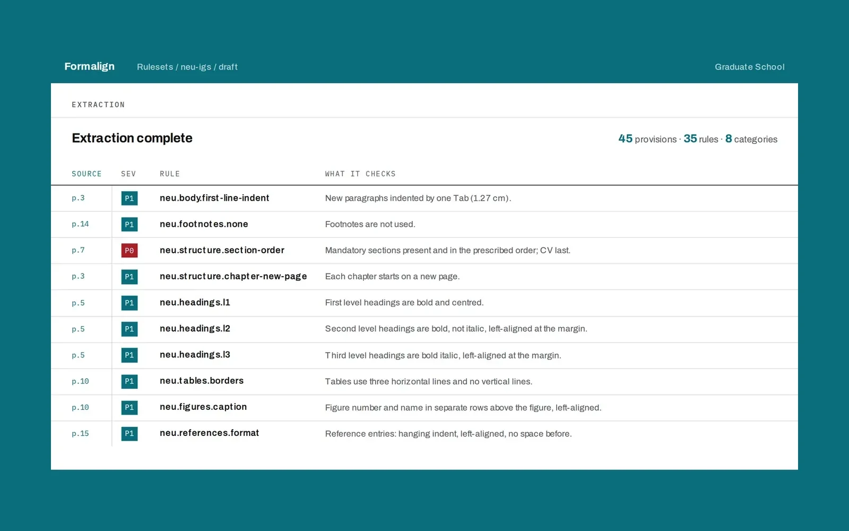Select description about hanging indent references
This screenshot has height=531, width=849.
[x=448, y=434]
